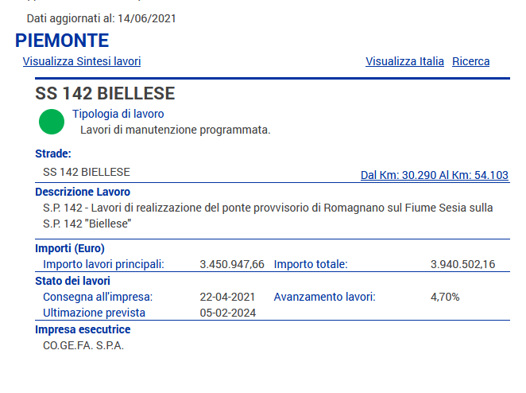Click the SS 142 BIELLESE road entry
The height and width of the screenshot is (393, 526).
(87, 172)
